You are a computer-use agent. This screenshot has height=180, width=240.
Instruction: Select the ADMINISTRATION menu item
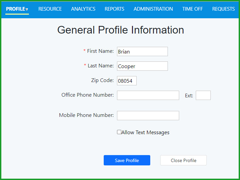coord(153,9)
